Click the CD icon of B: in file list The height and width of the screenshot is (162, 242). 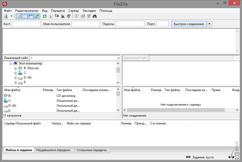5,95
